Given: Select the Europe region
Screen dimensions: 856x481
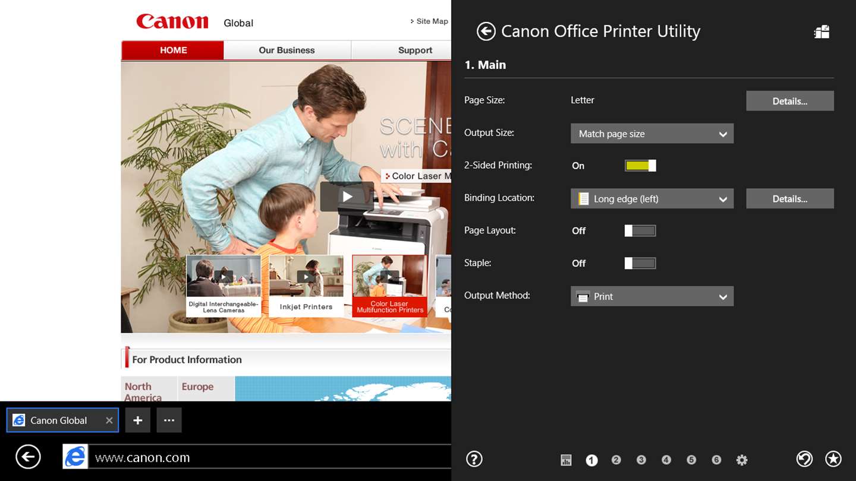Looking at the screenshot, I should click(x=206, y=390).
